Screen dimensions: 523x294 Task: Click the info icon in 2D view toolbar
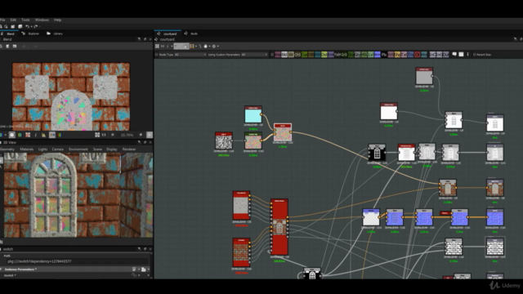tap(36, 135)
